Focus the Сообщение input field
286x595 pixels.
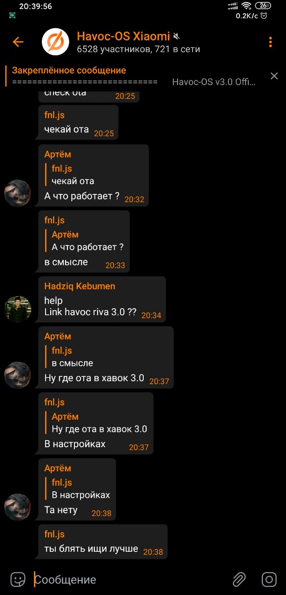[130, 580]
